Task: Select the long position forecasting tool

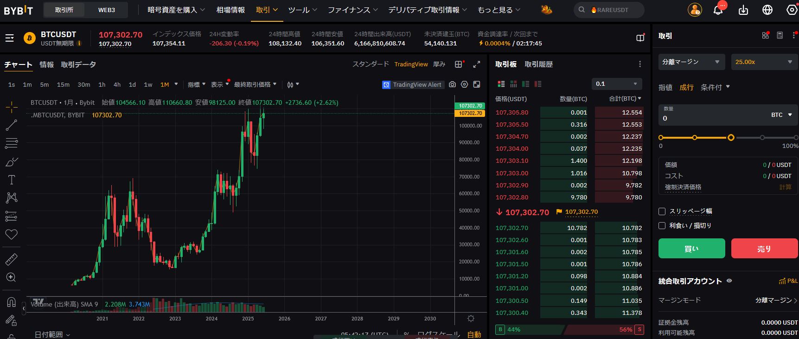Action: pyautogui.click(x=12, y=216)
